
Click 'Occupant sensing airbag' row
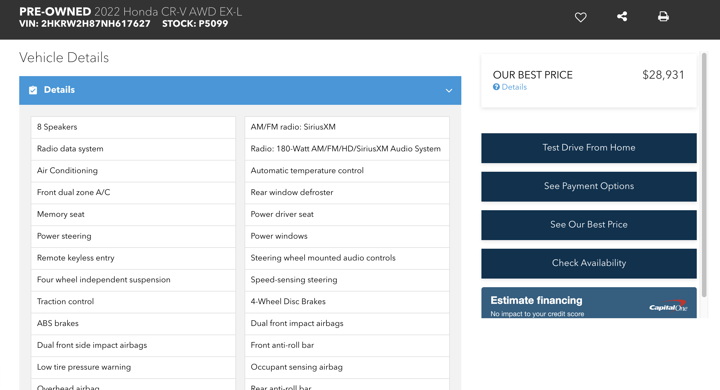coord(347,367)
